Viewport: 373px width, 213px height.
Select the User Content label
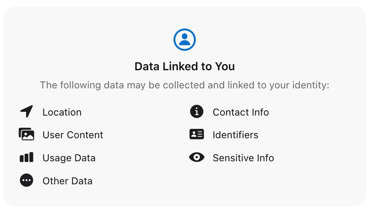[x=73, y=135]
